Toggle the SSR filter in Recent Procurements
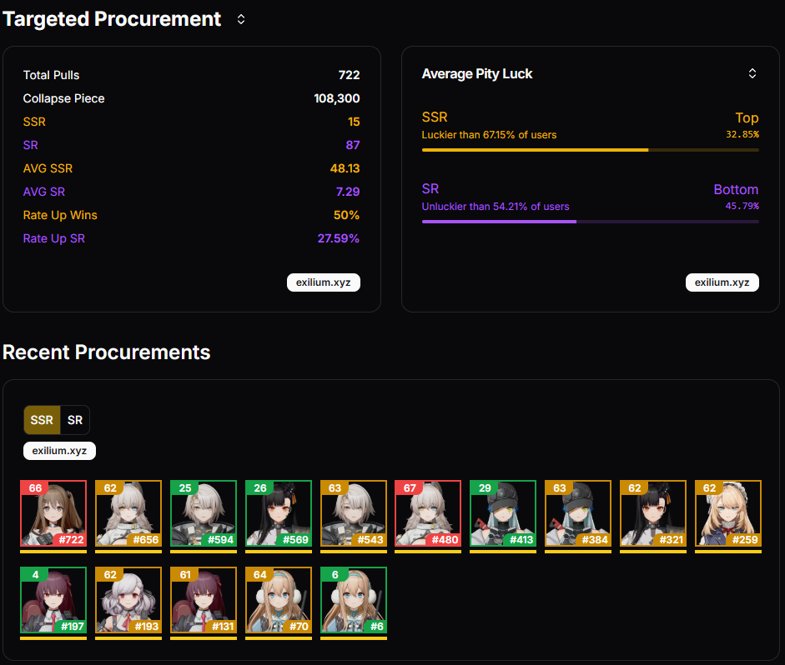The width and height of the screenshot is (785, 665). [42, 420]
